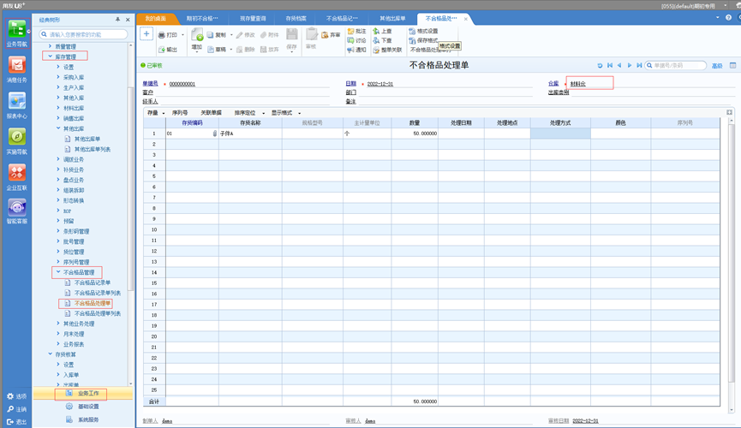Click the 注销 logout icon
Viewport: 741px width, 428px height.
pyautogui.click(x=10, y=409)
